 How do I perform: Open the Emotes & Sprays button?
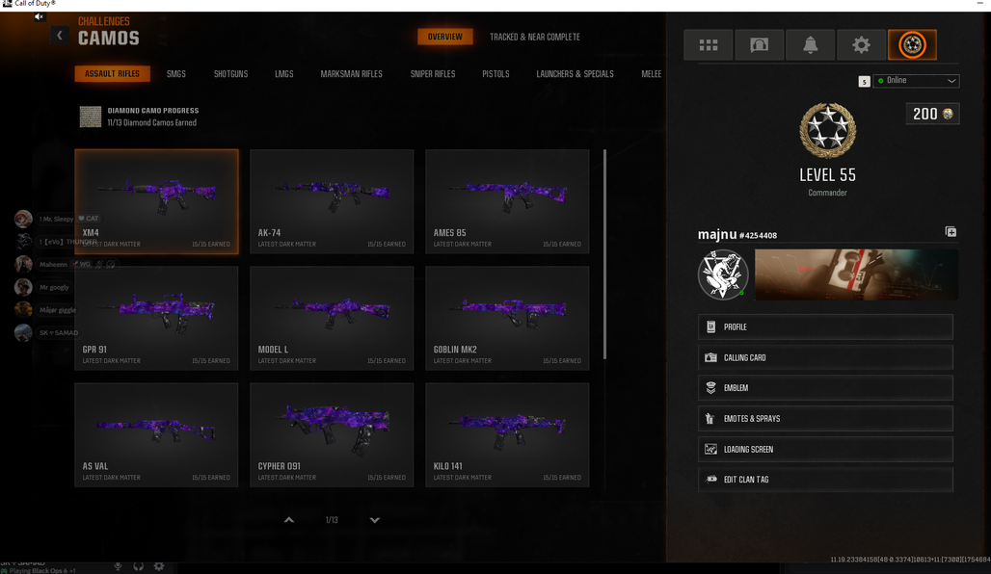[x=825, y=418]
